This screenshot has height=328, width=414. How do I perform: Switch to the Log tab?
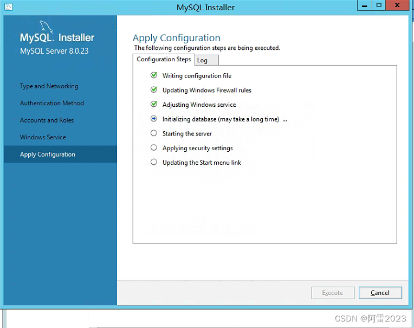coord(207,60)
